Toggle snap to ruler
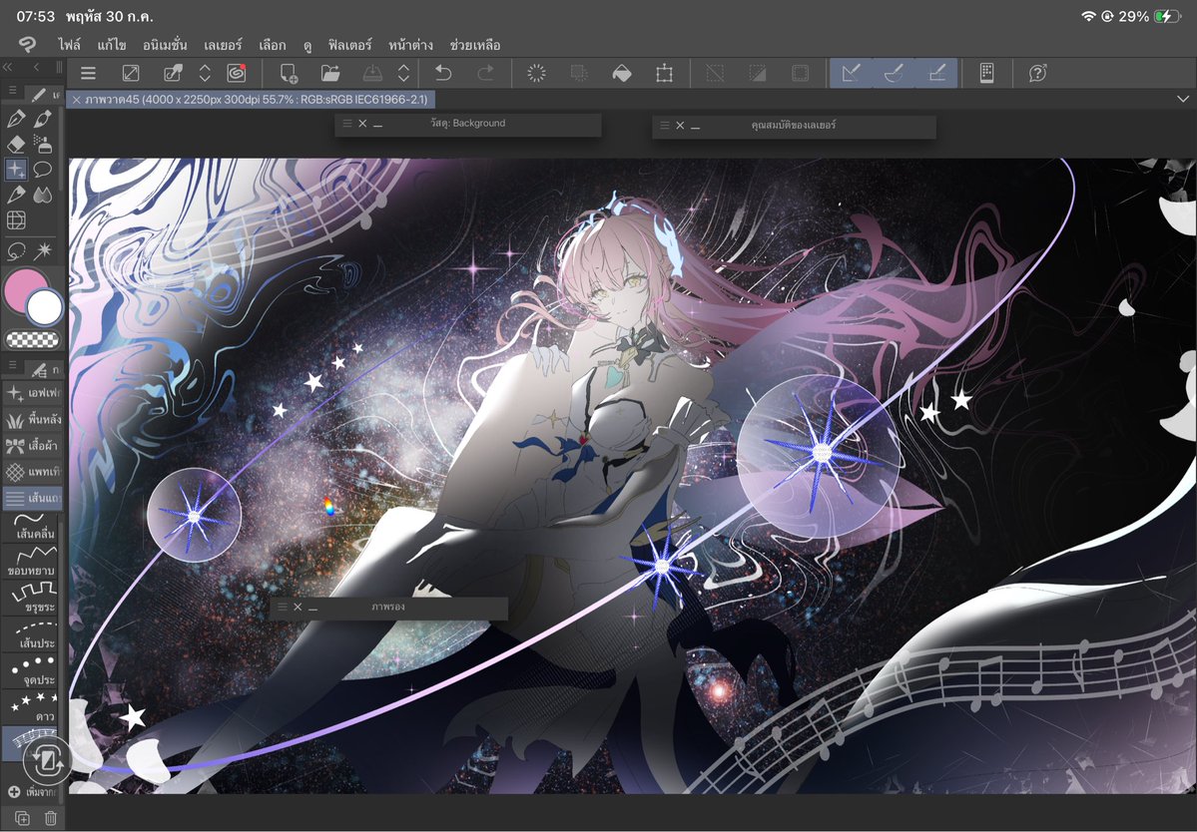This screenshot has height=832, width=1197. pos(851,73)
